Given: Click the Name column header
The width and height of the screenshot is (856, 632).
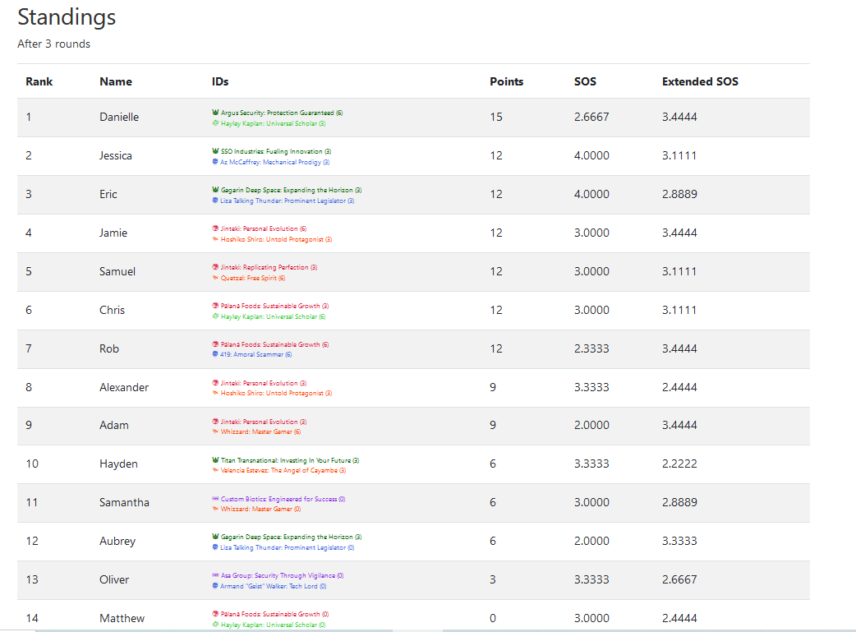Looking at the screenshot, I should click(x=116, y=81).
